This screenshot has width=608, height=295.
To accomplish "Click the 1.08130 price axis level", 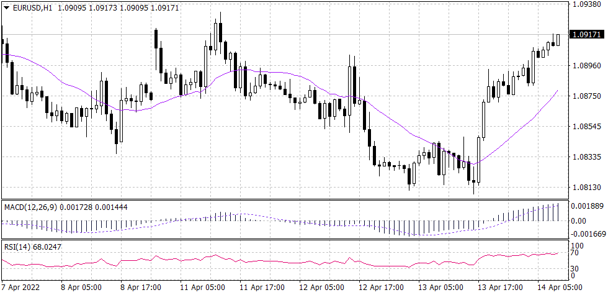I will [x=587, y=187].
